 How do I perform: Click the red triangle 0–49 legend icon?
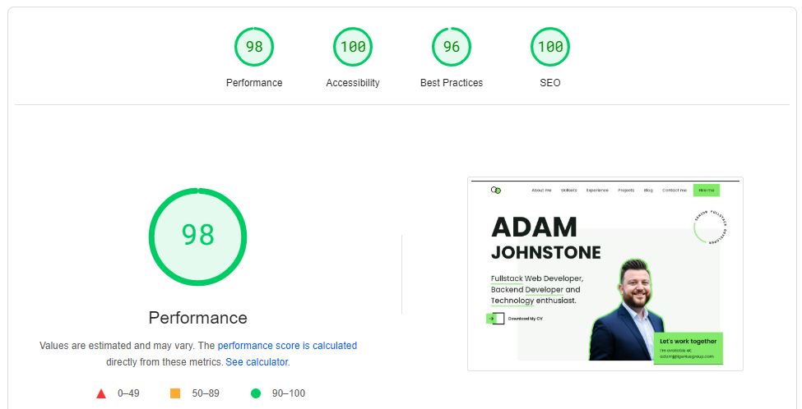(x=101, y=393)
